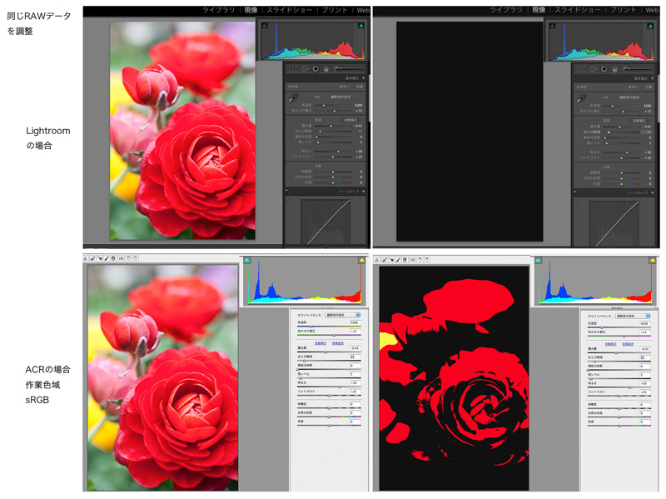
Task: Toggle cyan shadow clipping warning in ACR red-clipping histogram
Action: (538, 260)
